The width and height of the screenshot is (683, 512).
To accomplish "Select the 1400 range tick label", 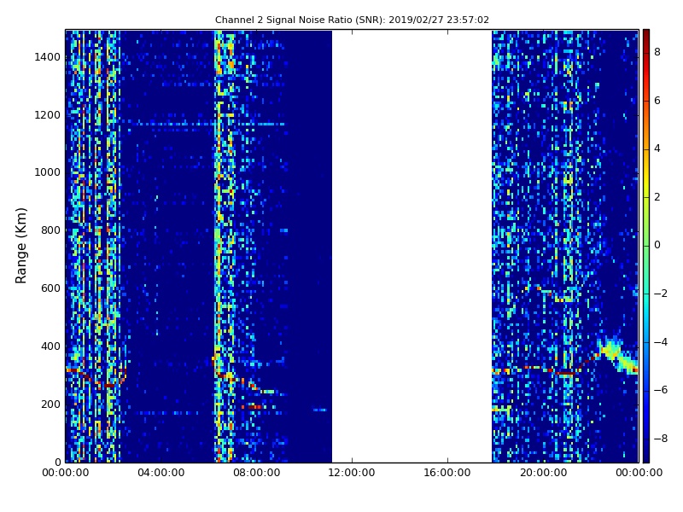I will (x=47, y=57).
